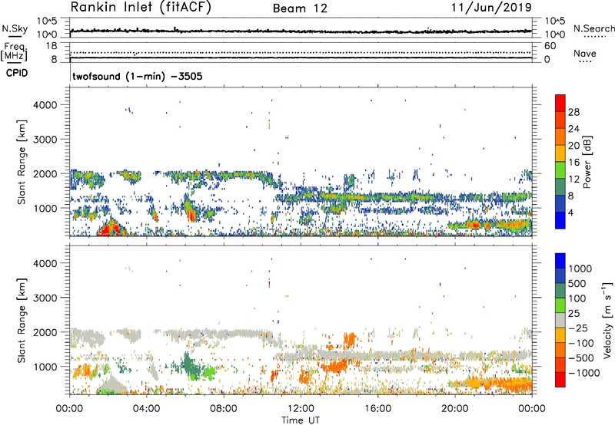
Task: Click the '-25' label on the velocity color bar
Action: pyautogui.click(x=578, y=328)
